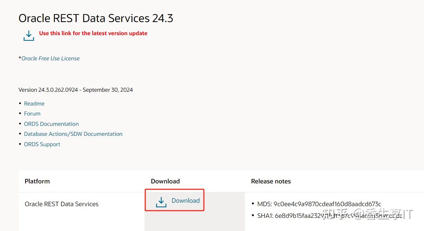Open Database Actions/SDW Documentation link
This screenshot has width=424, height=231.
point(73,134)
